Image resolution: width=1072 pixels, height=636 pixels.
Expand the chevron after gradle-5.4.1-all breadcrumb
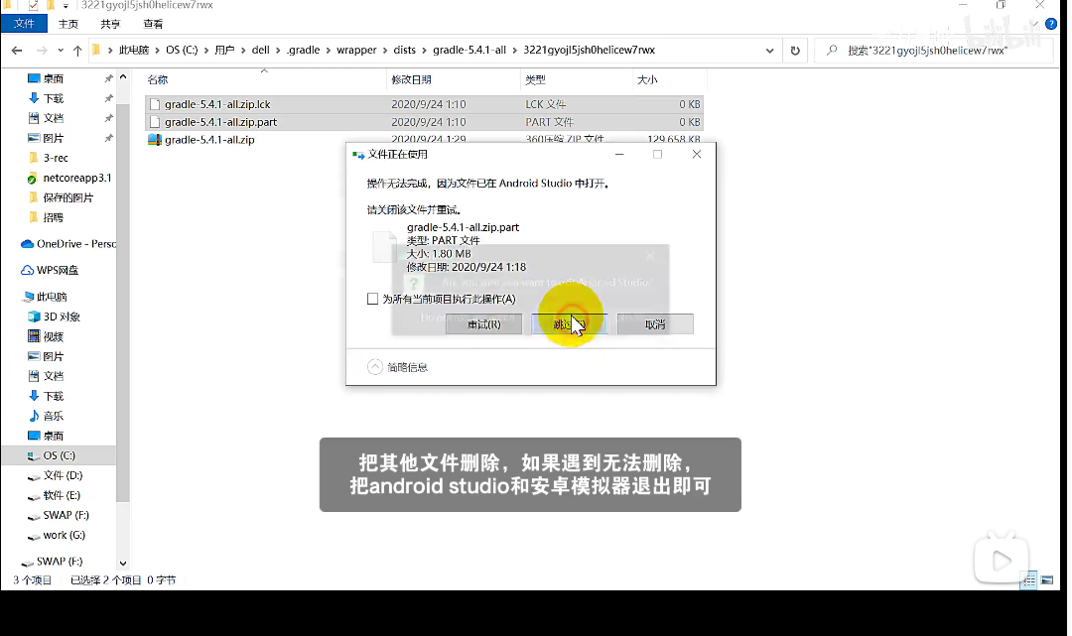515,50
